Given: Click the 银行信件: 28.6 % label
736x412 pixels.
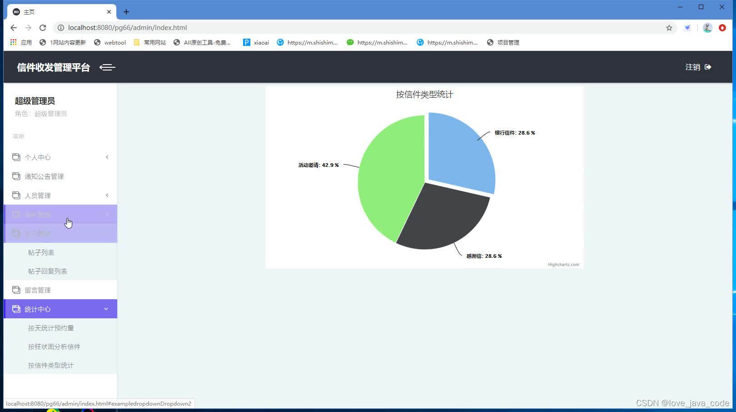Looking at the screenshot, I should pos(515,133).
